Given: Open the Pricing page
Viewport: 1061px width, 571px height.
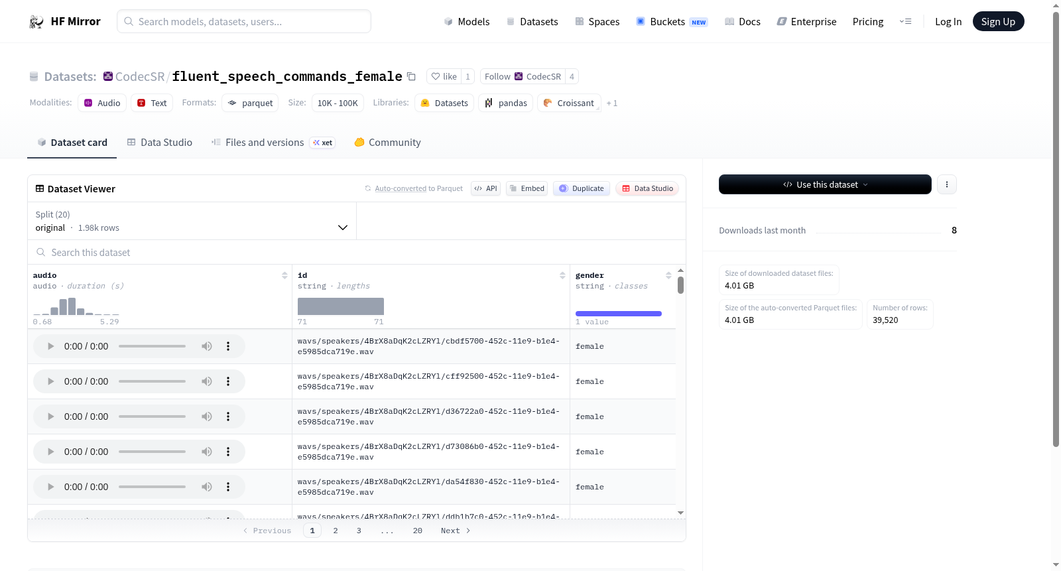Looking at the screenshot, I should click(x=868, y=22).
